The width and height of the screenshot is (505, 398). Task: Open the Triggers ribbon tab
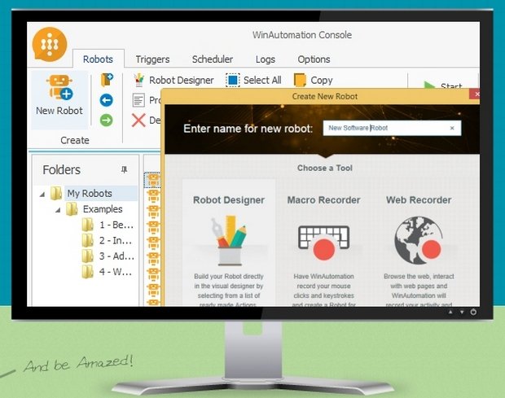pos(152,59)
